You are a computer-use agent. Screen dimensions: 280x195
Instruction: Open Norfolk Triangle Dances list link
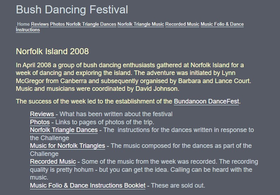pos(64,130)
